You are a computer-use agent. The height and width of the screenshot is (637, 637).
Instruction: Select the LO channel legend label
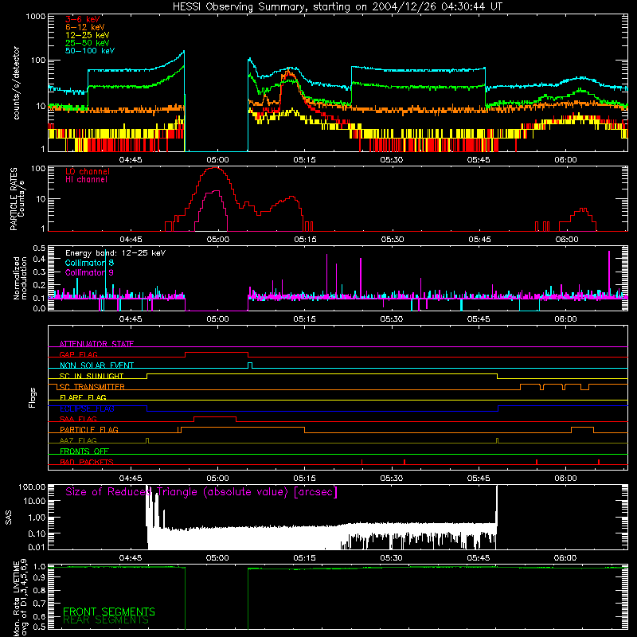click(x=88, y=171)
